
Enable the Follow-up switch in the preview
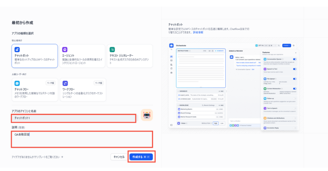[295, 98]
